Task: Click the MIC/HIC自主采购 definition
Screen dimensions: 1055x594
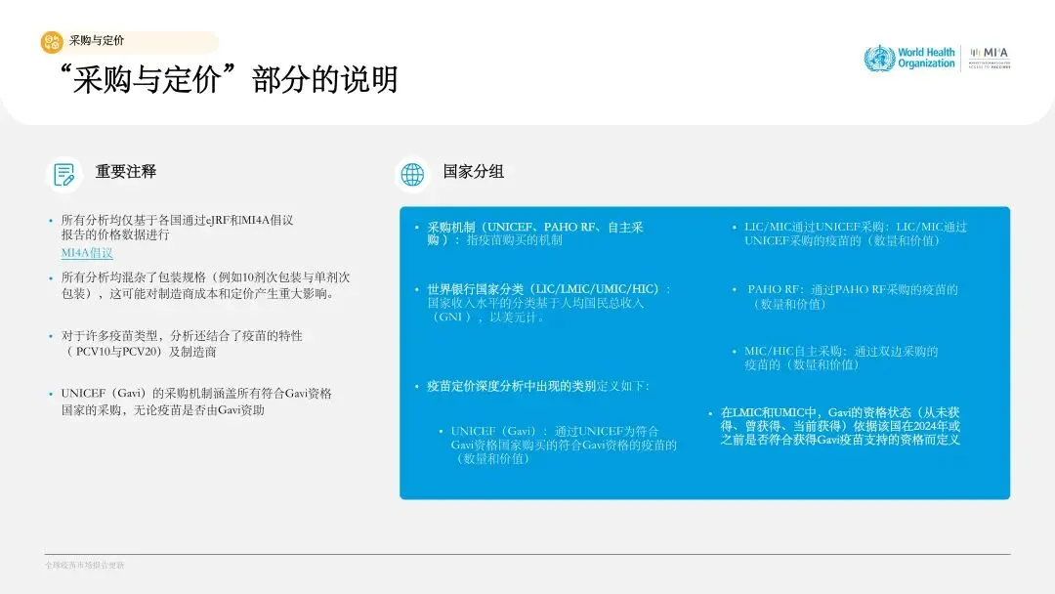Action: [841, 358]
